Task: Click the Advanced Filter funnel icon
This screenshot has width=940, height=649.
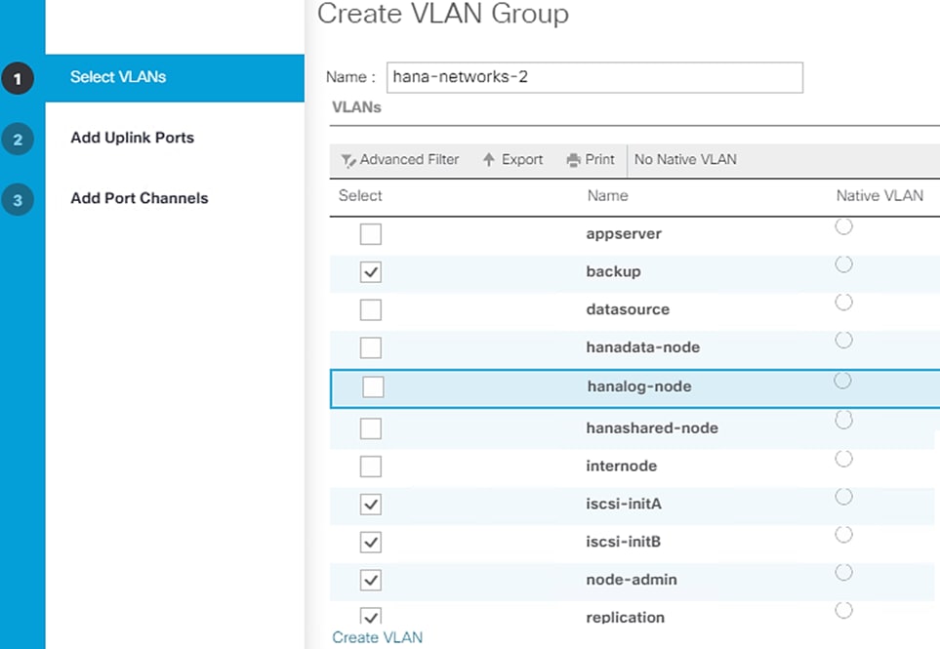Action: click(347, 160)
